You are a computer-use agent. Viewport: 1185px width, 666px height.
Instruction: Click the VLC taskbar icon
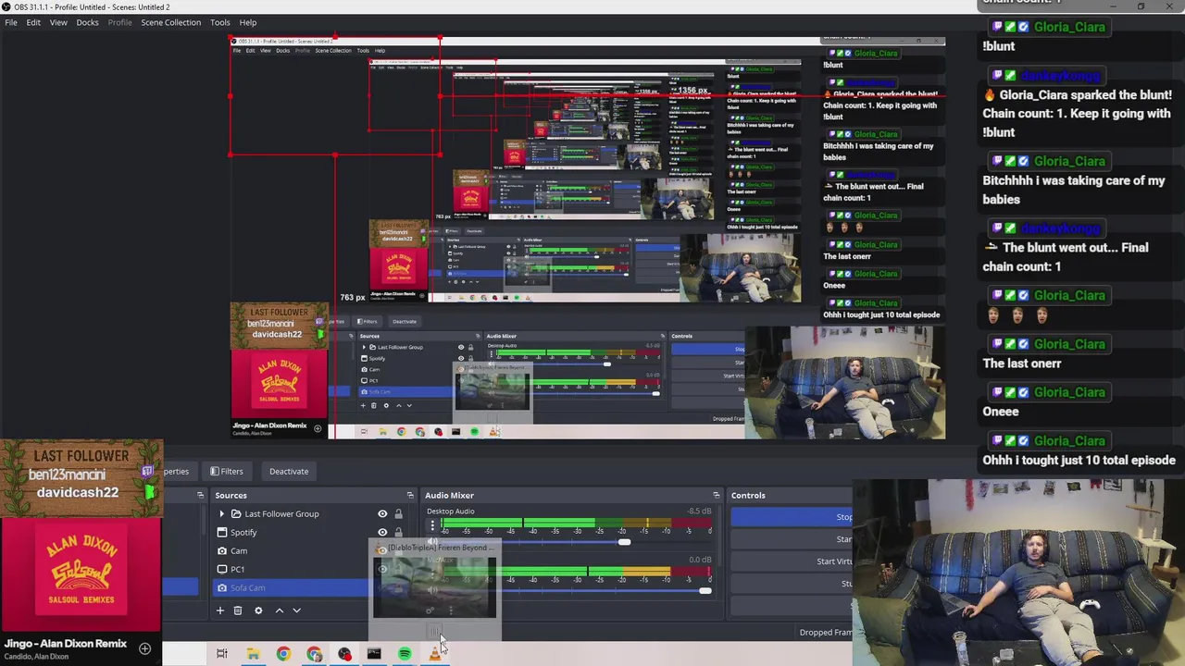click(x=434, y=654)
